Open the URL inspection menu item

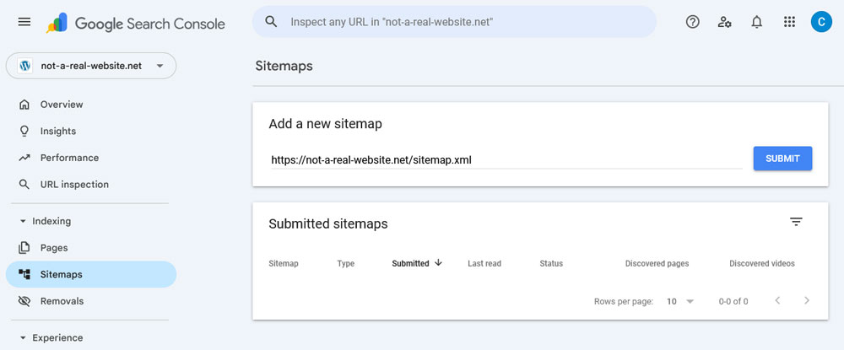[x=90, y=185]
